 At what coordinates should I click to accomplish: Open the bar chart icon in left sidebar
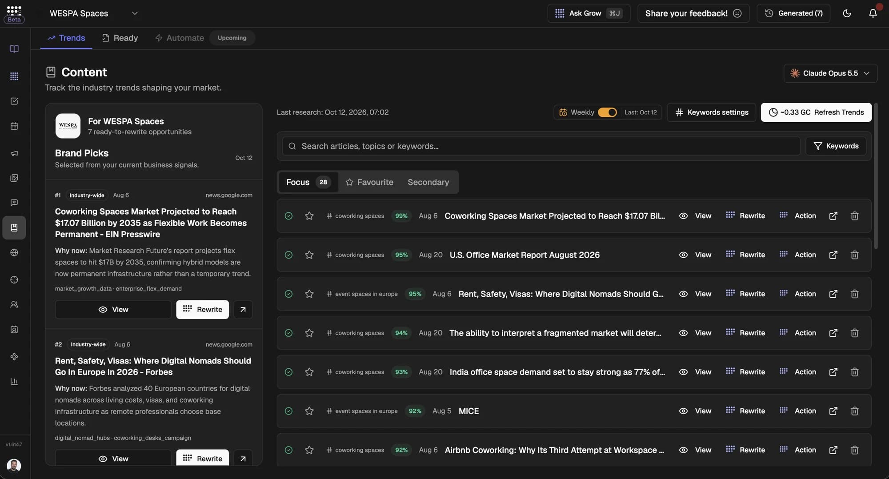coord(14,381)
